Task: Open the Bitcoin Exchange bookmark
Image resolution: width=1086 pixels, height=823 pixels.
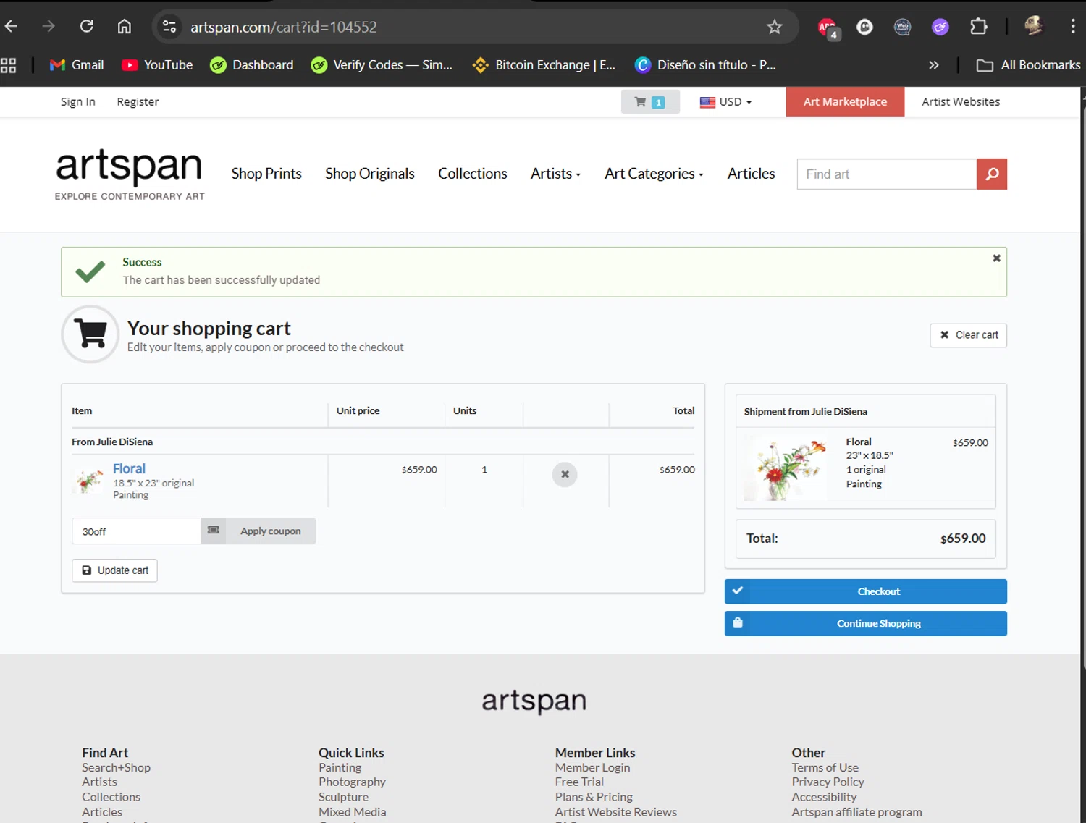Action: click(544, 65)
